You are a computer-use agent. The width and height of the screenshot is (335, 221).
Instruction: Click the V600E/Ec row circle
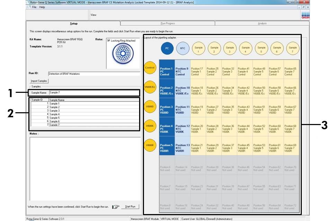click(x=150, y=87)
